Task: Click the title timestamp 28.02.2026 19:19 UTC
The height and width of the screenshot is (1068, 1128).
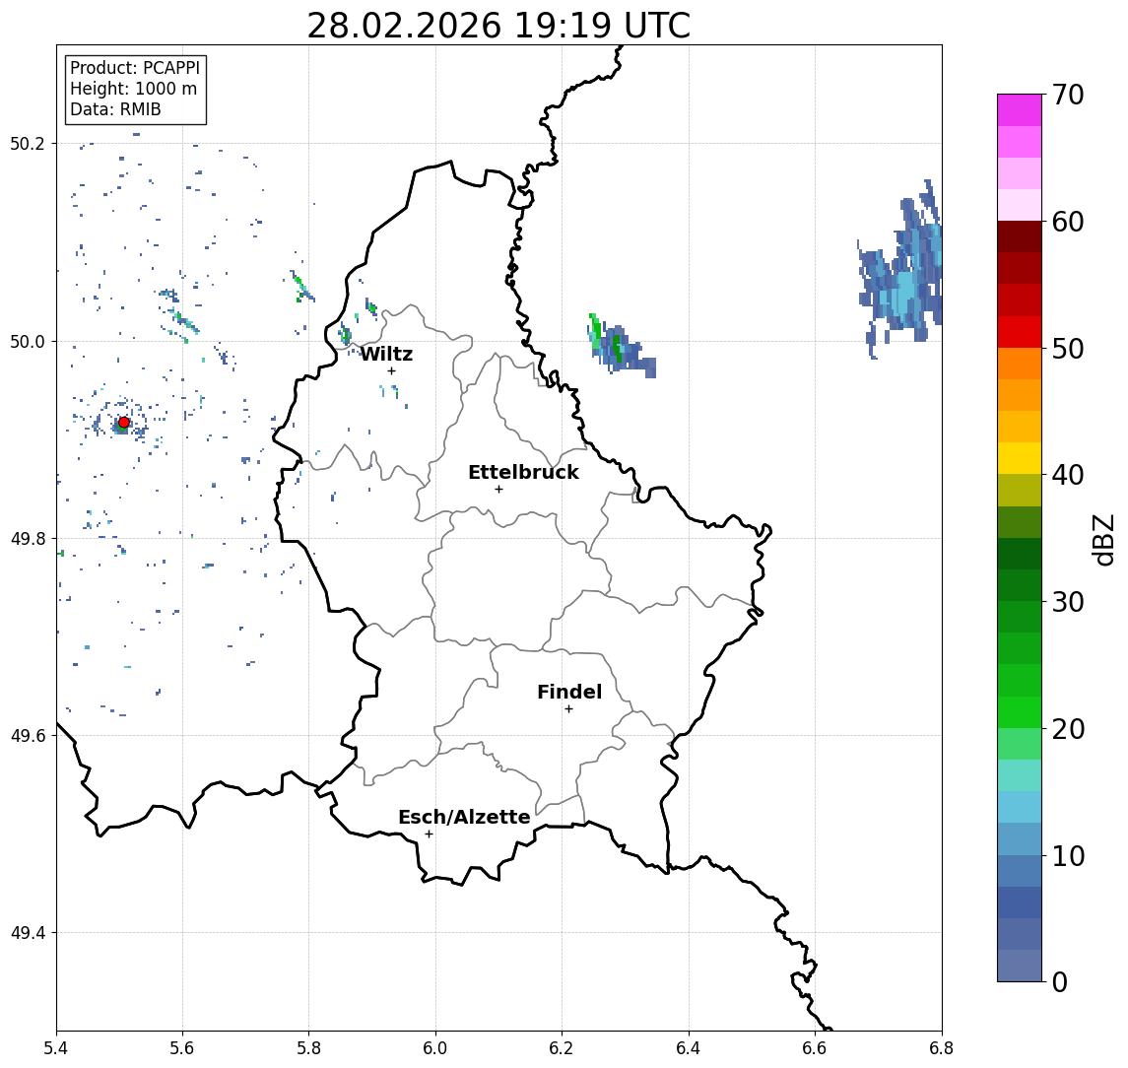Action: coord(498,26)
